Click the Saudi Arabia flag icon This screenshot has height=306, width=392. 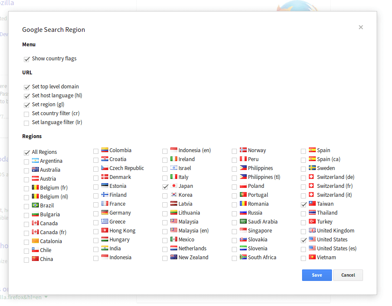(x=243, y=221)
